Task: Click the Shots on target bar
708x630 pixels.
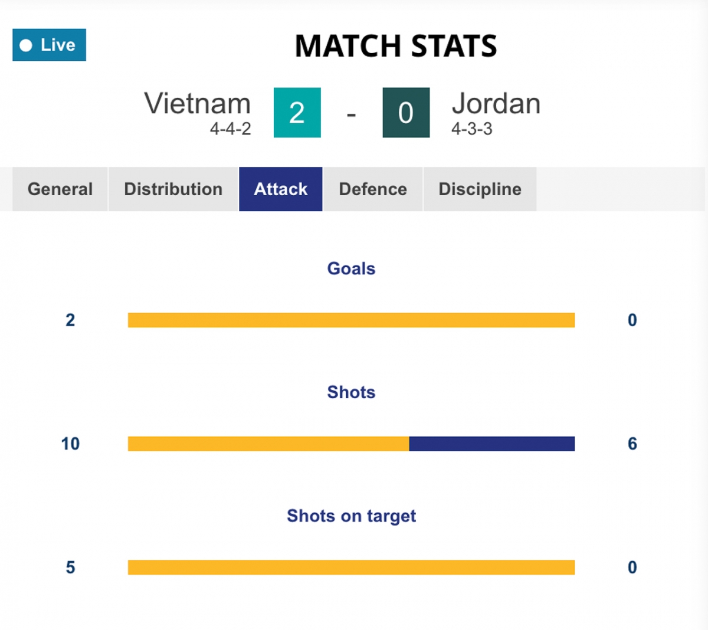Action: (351, 567)
